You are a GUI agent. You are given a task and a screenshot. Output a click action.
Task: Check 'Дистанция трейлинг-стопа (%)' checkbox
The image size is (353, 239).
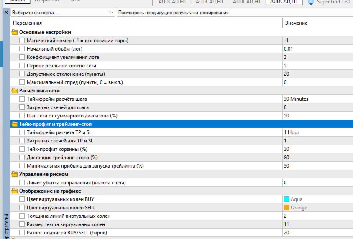coord(22,158)
